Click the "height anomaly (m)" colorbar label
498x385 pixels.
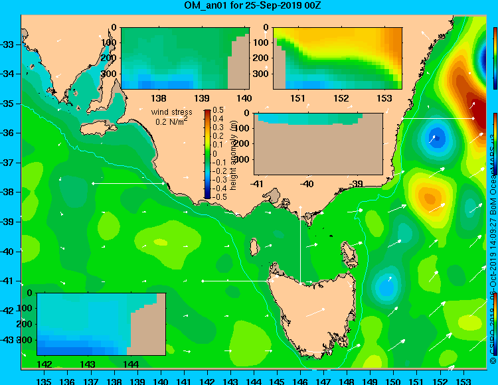click(234, 155)
